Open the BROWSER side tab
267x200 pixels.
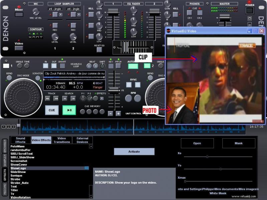point(5,146)
